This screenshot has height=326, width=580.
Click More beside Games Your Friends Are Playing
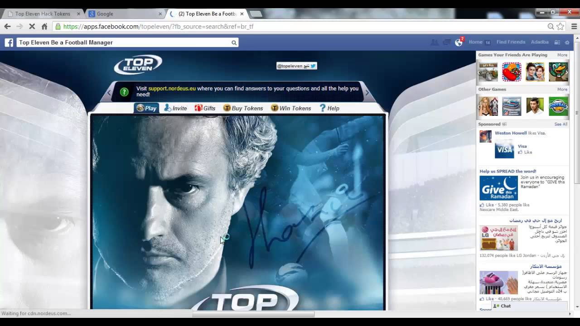pyautogui.click(x=562, y=55)
